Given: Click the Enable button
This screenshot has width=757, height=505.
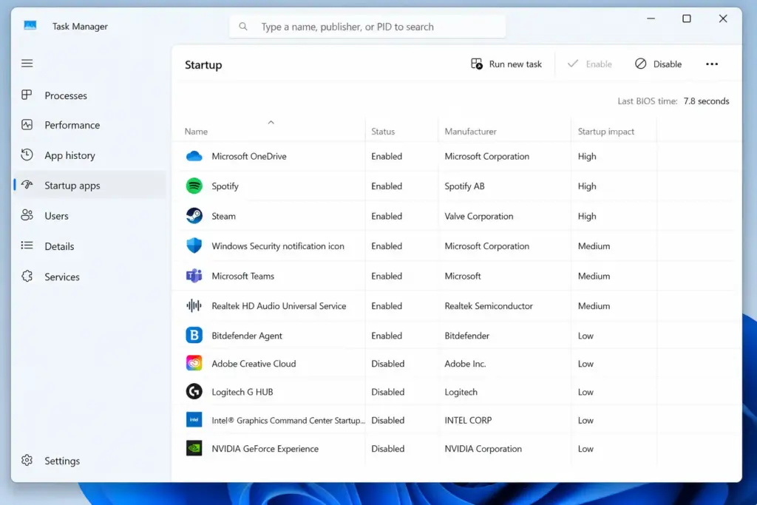Looking at the screenshot, I should point(589,64).
